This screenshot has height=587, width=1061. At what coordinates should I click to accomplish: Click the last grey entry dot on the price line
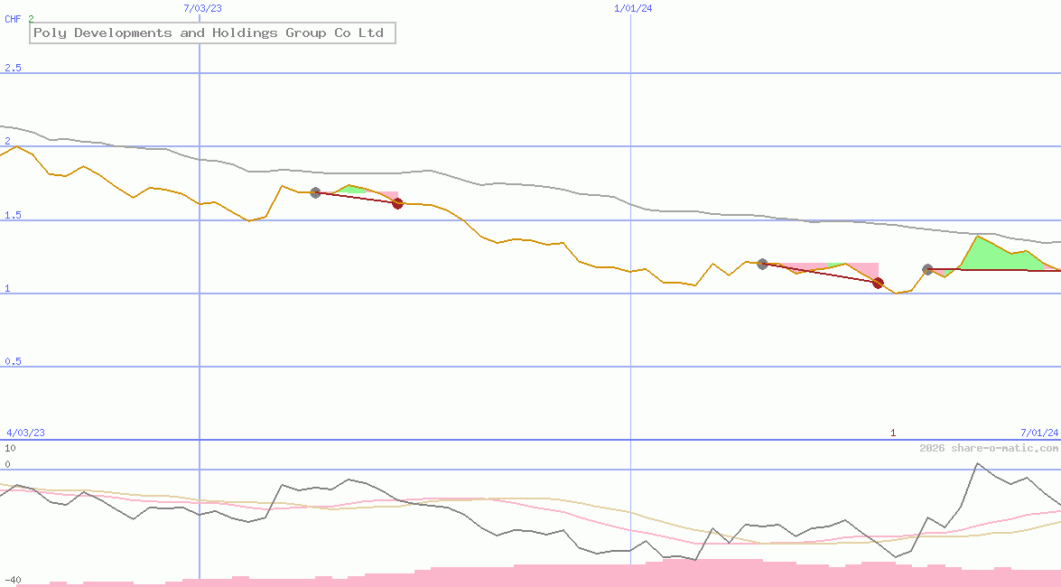tap(927, 269)
